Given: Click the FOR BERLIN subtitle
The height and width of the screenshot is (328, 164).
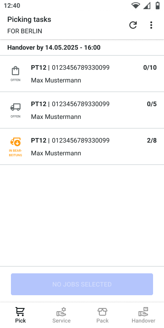Looking at the screenshot, I should pos(25,31).
